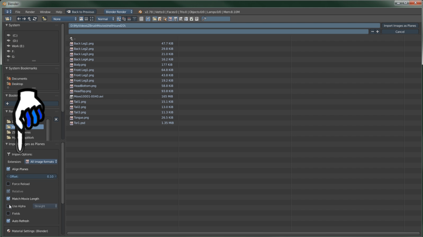Switch to short list display
423x237 pixels.
pos(81,19)
